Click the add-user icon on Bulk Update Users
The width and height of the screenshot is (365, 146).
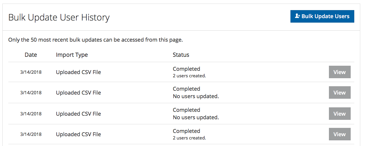(x=297, y=16)
